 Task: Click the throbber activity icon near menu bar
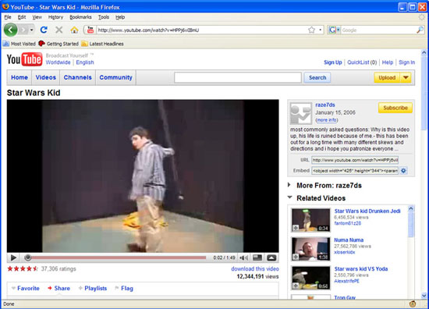point(422,17)
